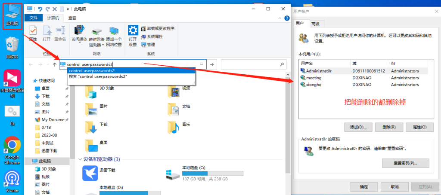Click the go-to arrow beside address bar

point(212,64)
